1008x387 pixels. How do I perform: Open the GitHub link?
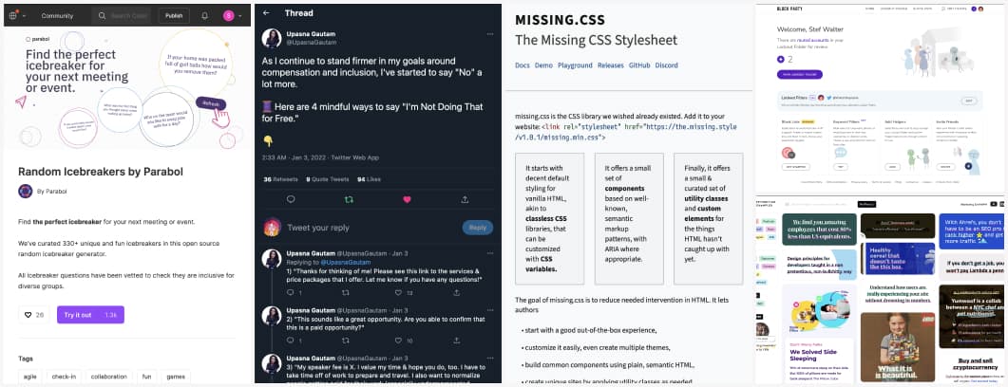639,65
